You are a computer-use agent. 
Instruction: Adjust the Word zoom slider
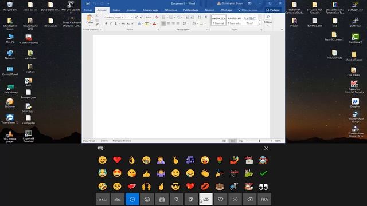[x=259, y=141]
